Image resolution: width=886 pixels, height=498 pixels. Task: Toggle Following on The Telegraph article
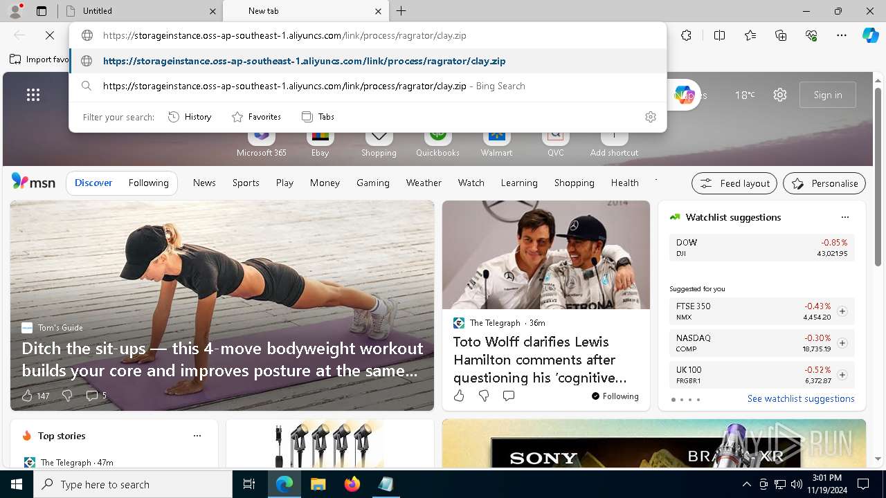pos(615,396)
